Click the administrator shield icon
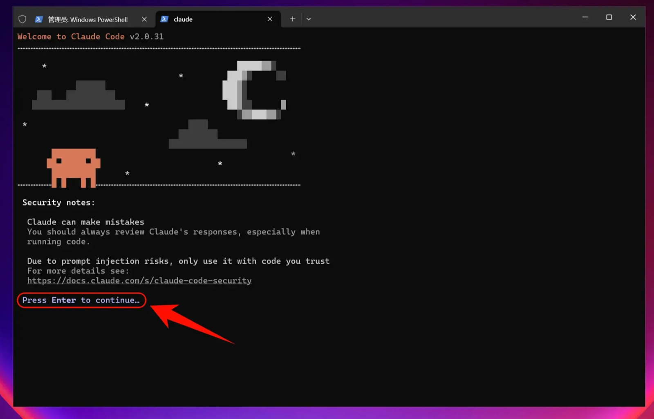 22,19
